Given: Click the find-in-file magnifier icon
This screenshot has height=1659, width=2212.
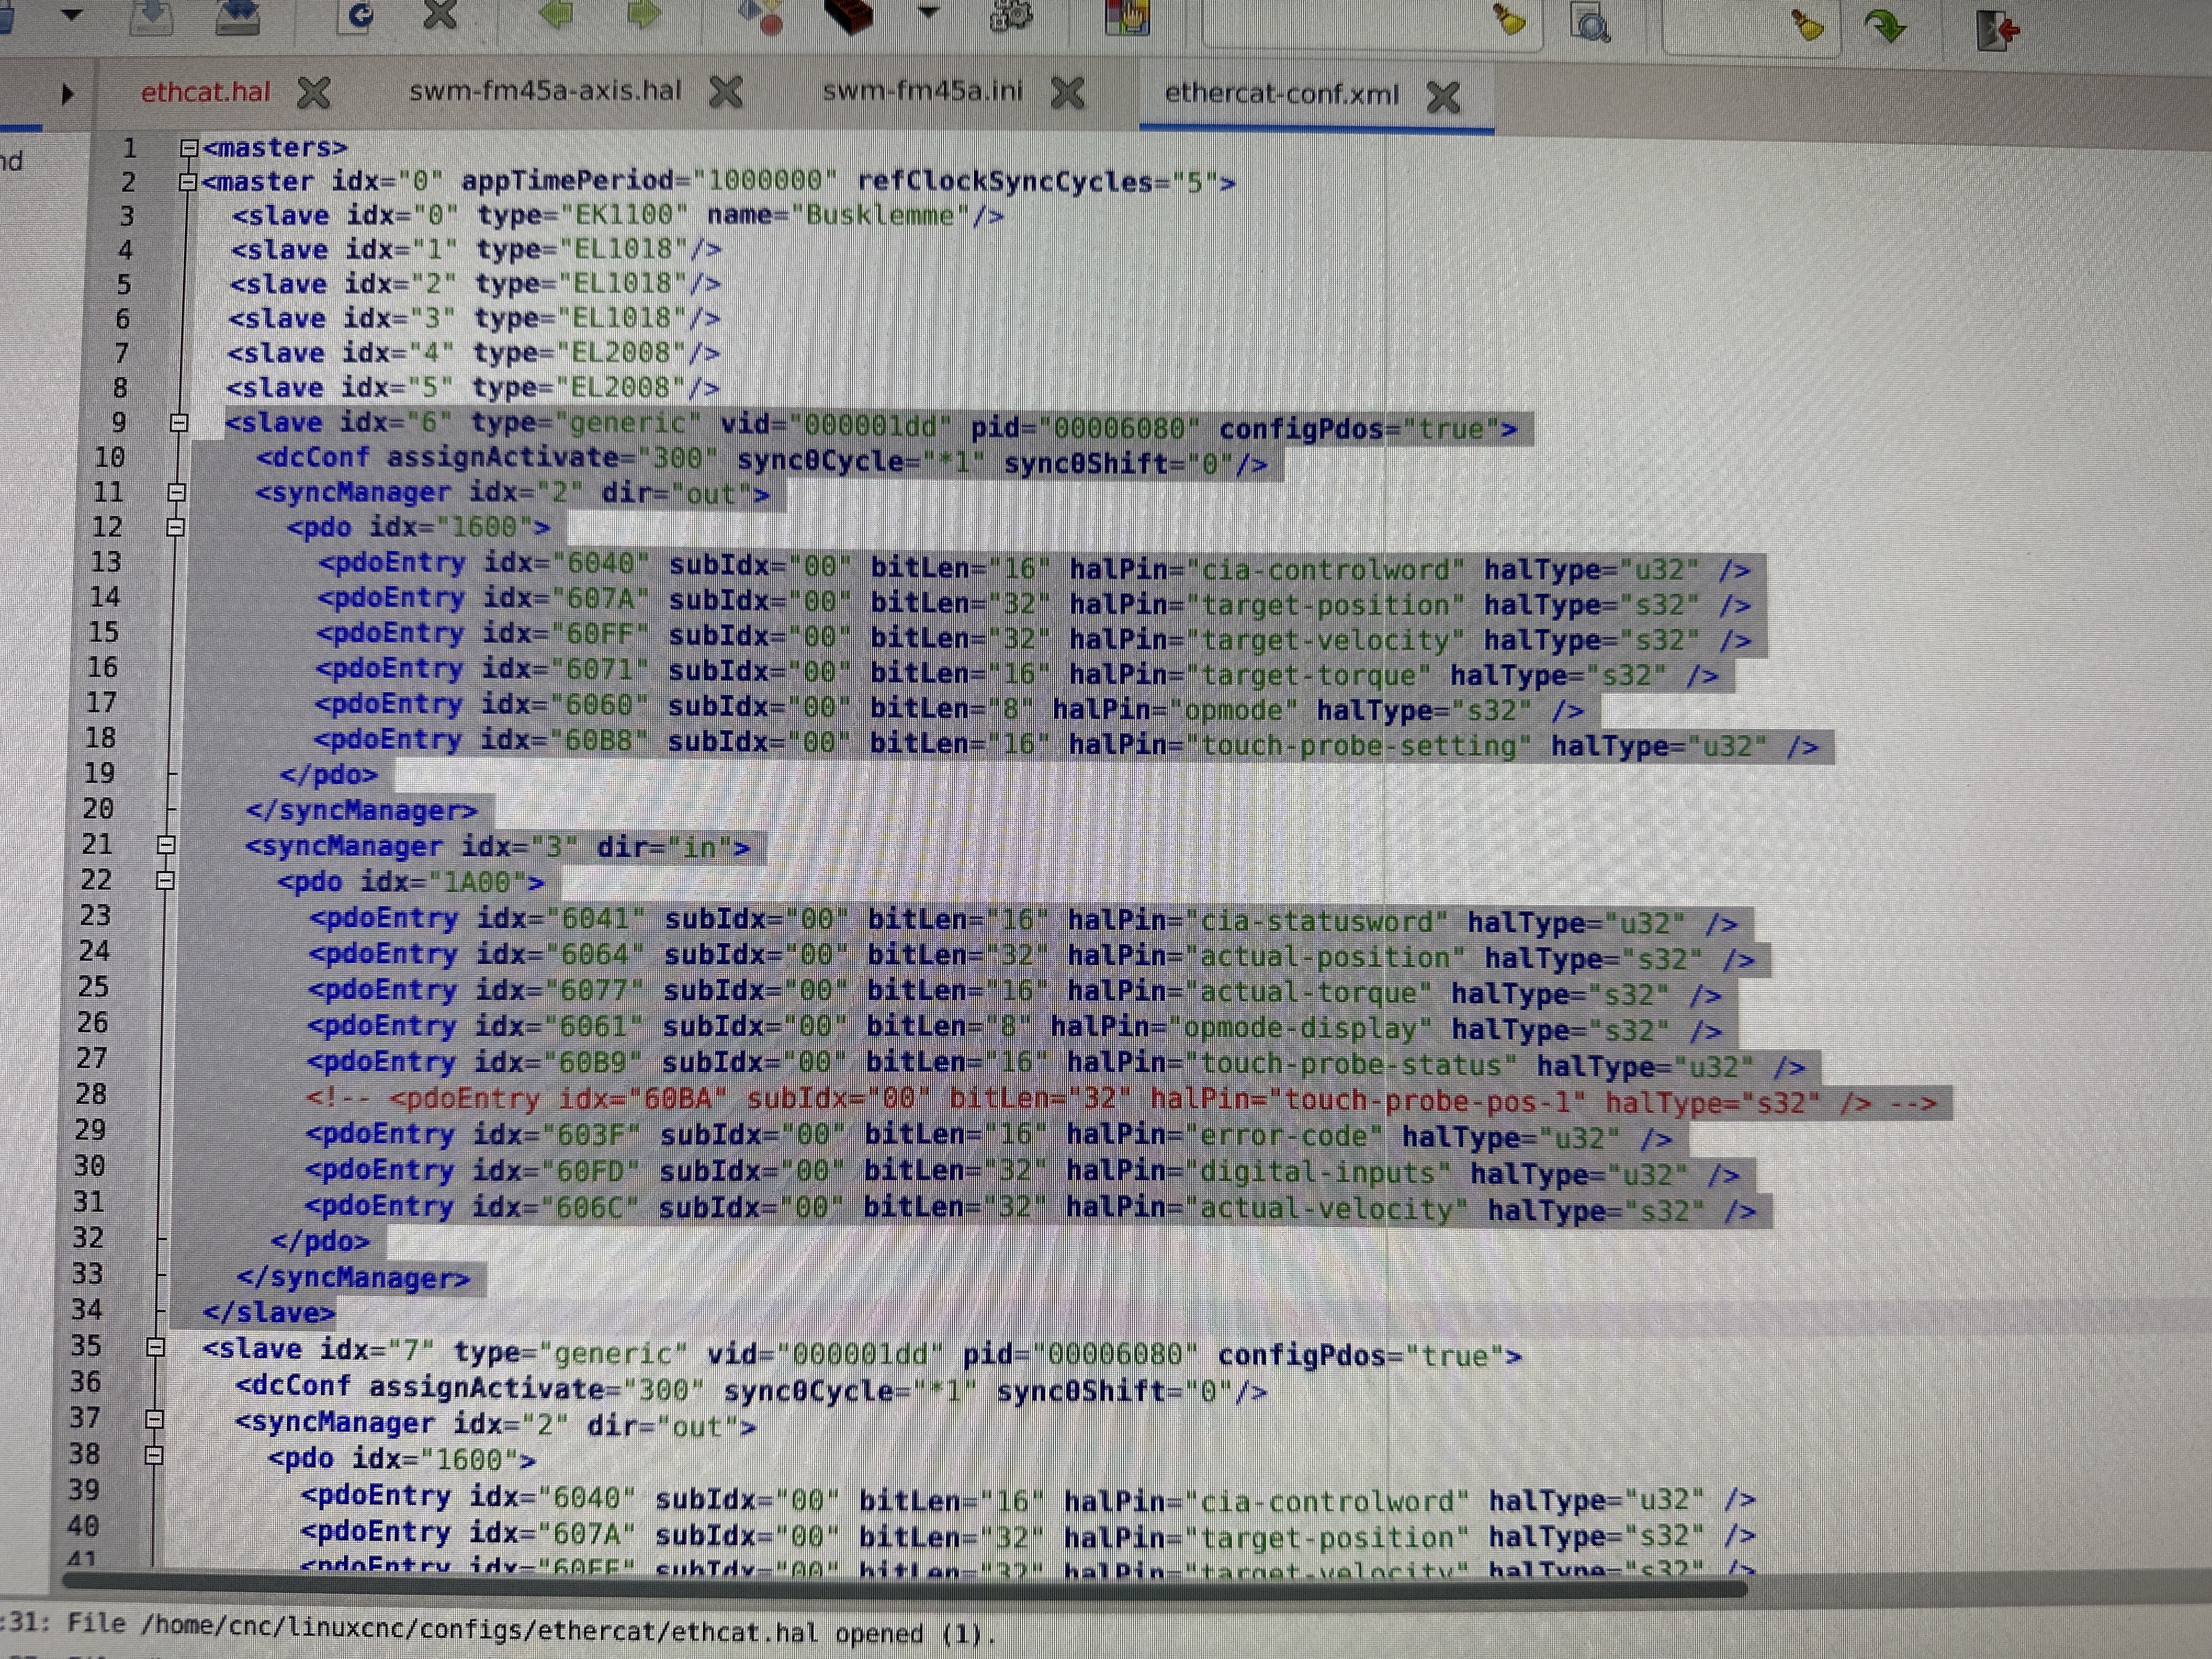Looking at the screenshot, I should coord(1589,22).
